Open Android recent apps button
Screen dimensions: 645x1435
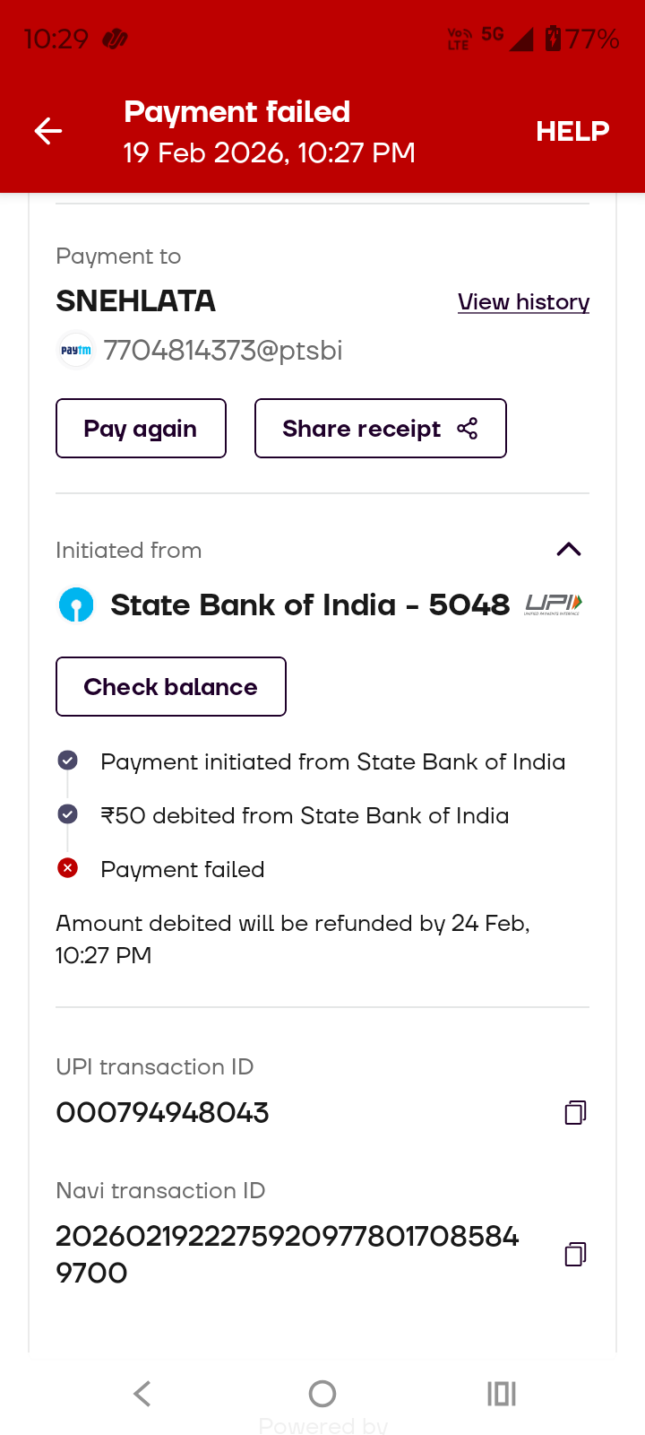(x=502, y=1394)
